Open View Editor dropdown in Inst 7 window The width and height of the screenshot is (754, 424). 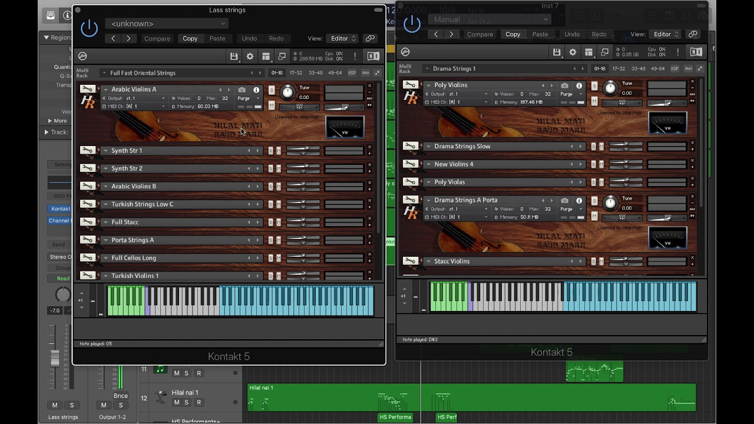click(x=666, y=34)
